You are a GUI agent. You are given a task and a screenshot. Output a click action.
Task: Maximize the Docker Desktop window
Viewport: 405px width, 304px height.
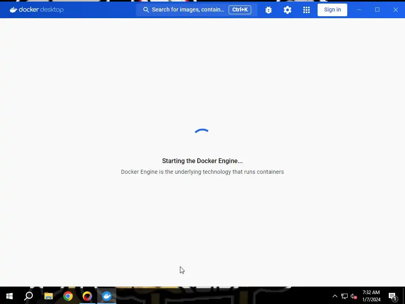[377, 9]
